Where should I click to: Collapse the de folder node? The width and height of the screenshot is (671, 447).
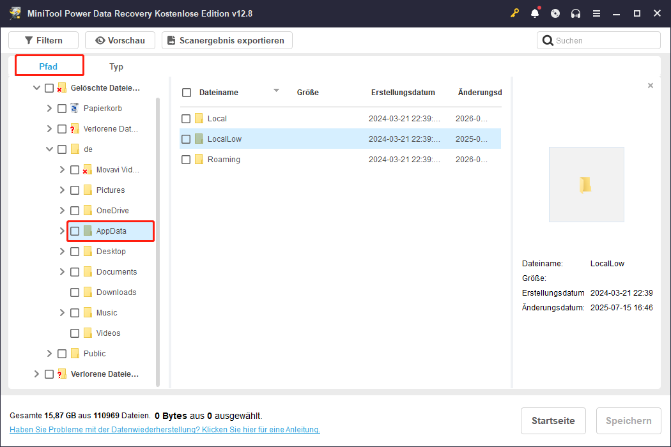pyautogui.click(x=49, y=149)
